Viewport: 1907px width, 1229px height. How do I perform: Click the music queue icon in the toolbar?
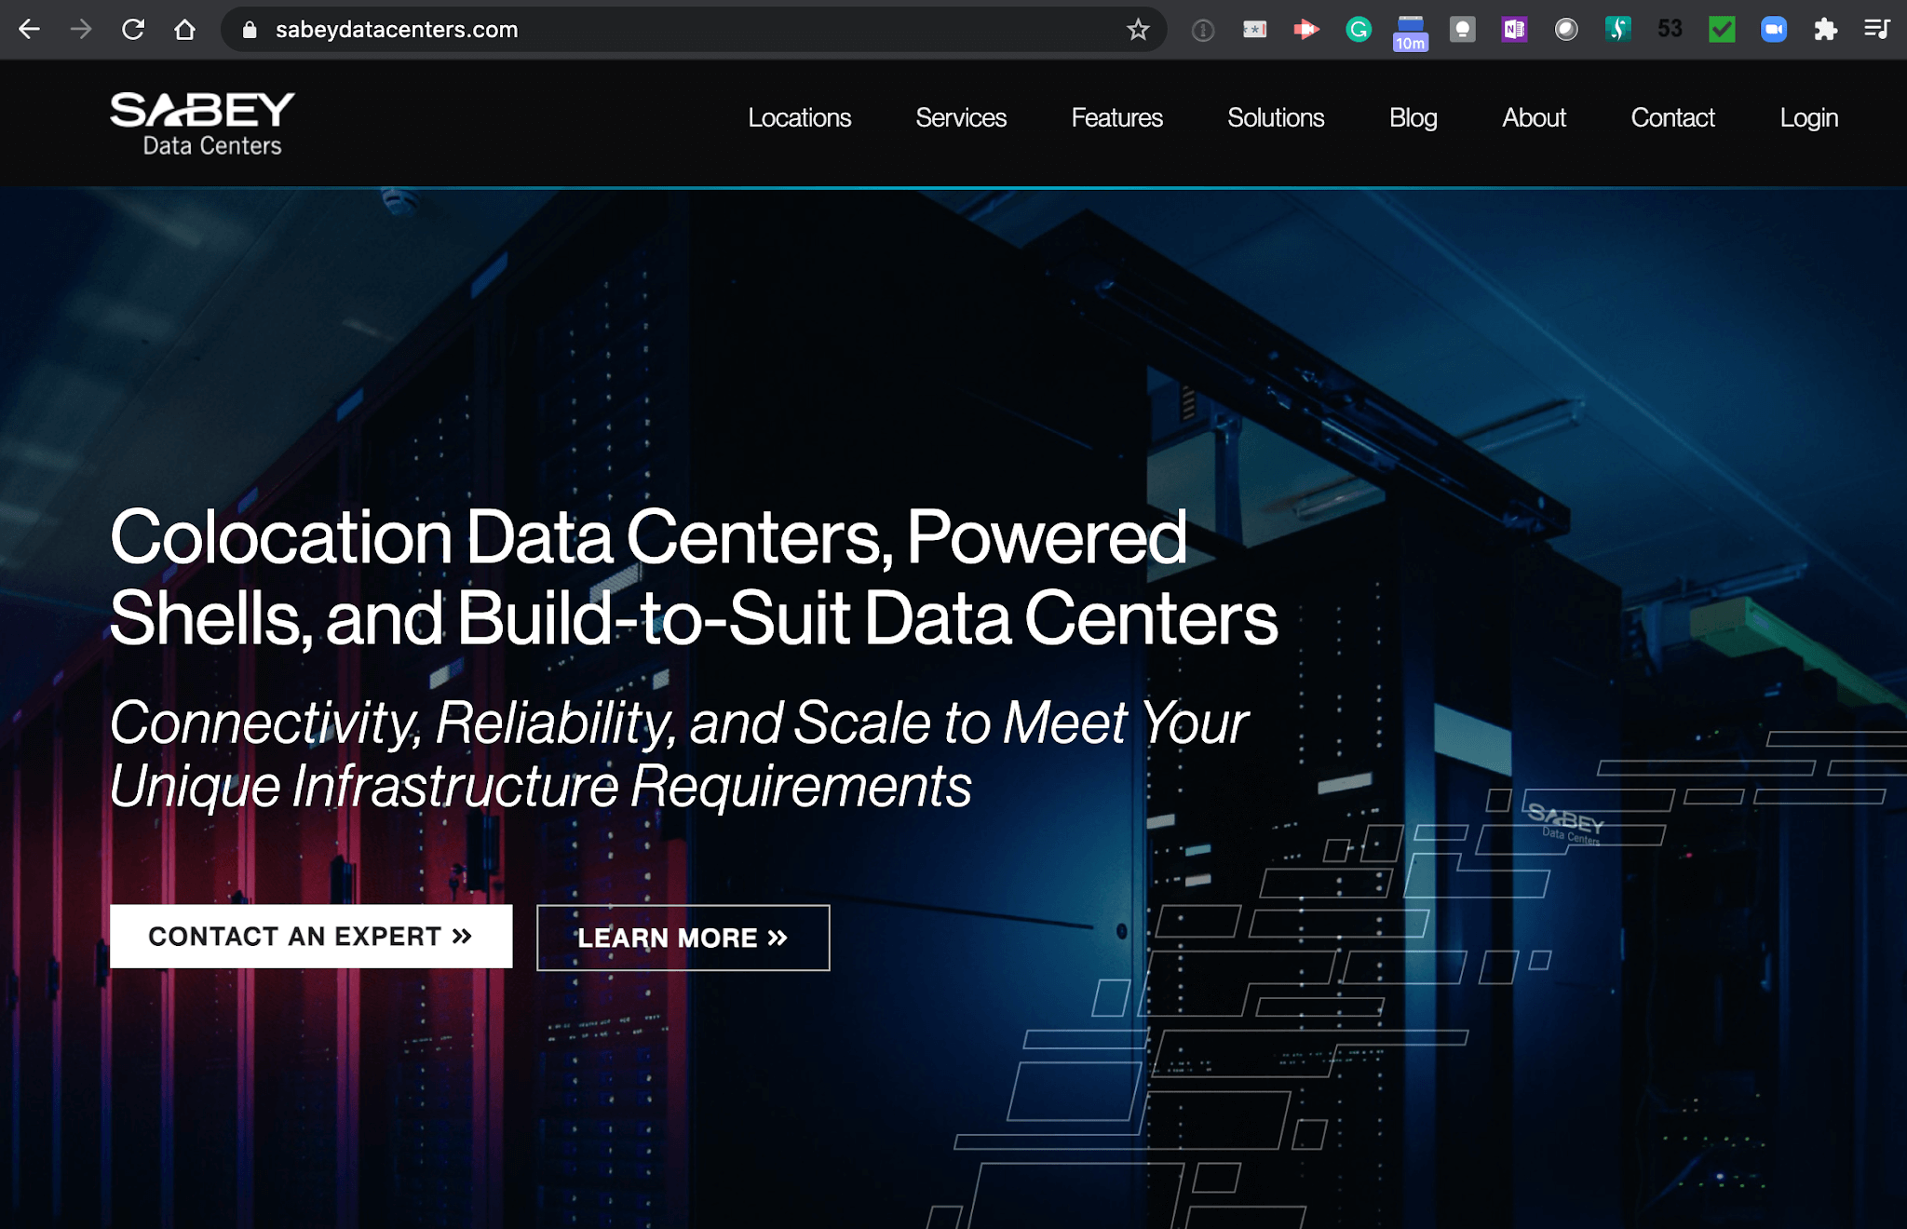pos(1877,29)
